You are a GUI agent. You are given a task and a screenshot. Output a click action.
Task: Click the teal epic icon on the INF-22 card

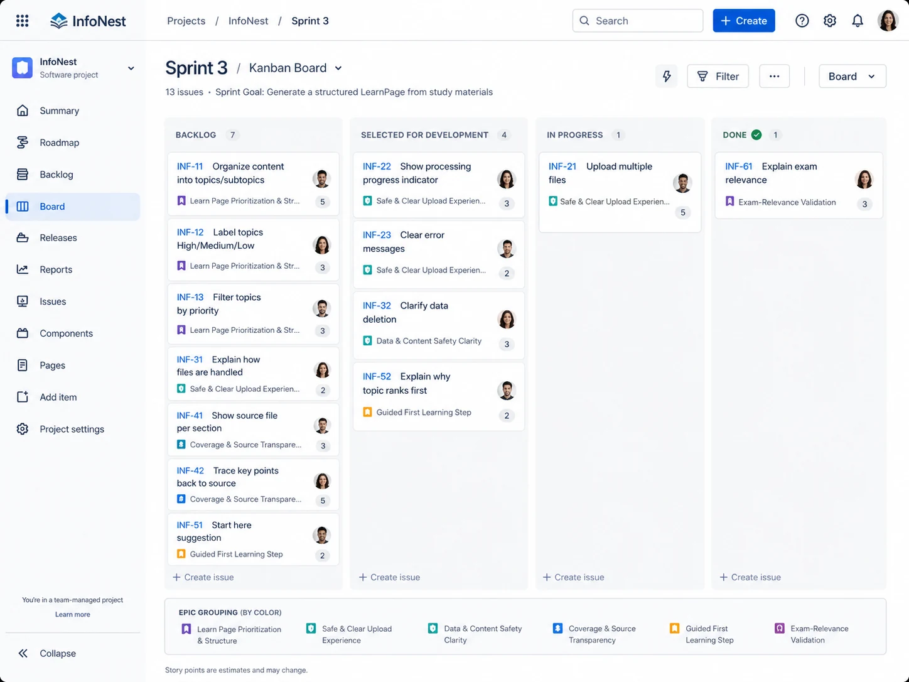click(x=367, y=201)
